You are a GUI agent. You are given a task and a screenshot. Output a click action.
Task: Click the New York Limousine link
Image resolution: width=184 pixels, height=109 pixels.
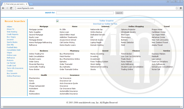(160, 40)
